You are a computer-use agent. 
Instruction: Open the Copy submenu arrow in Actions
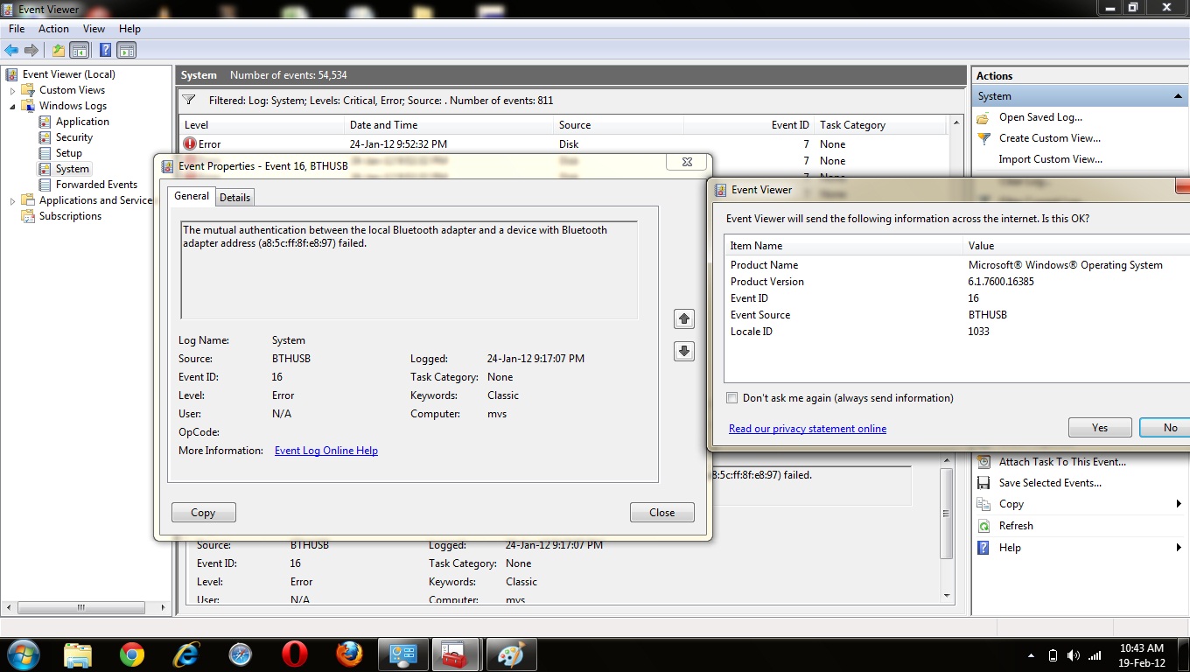pyautogui.click(x=1179, y=504)
